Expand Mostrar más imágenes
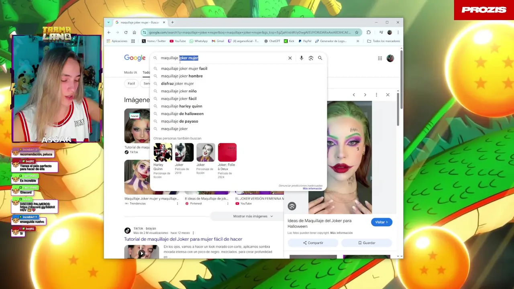 [x=253, y=216]
